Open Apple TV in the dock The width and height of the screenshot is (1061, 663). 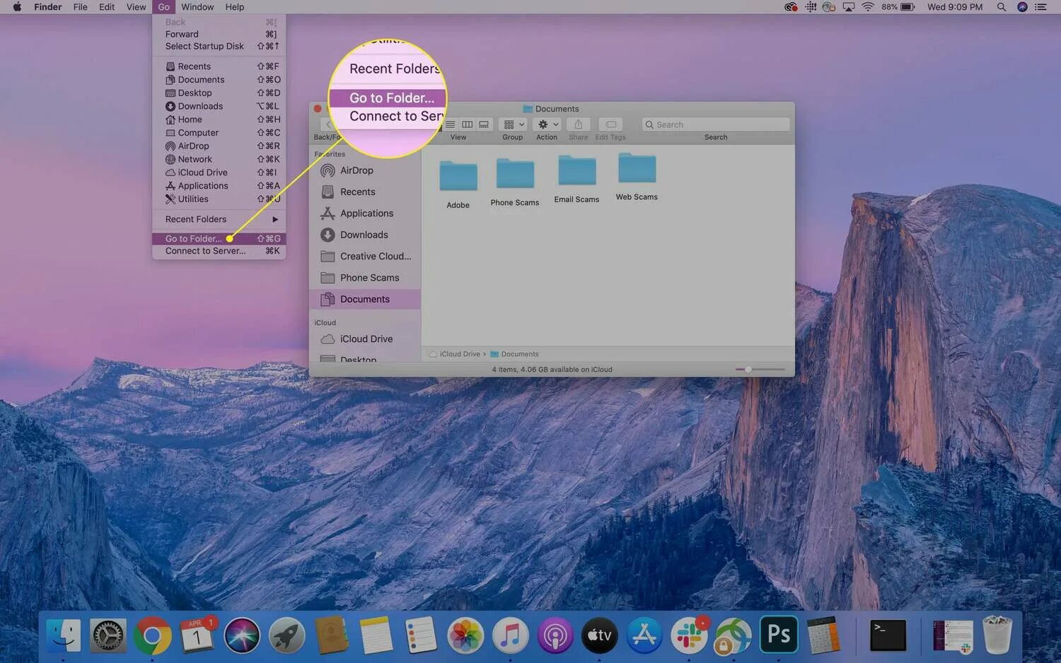point(599,635)
